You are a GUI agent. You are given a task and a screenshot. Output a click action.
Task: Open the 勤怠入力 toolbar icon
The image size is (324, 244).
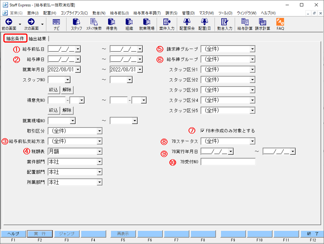(x=225, y=24)
